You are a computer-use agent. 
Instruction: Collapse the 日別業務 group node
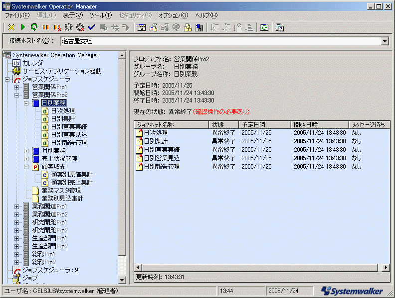click(x=26, y=103)
